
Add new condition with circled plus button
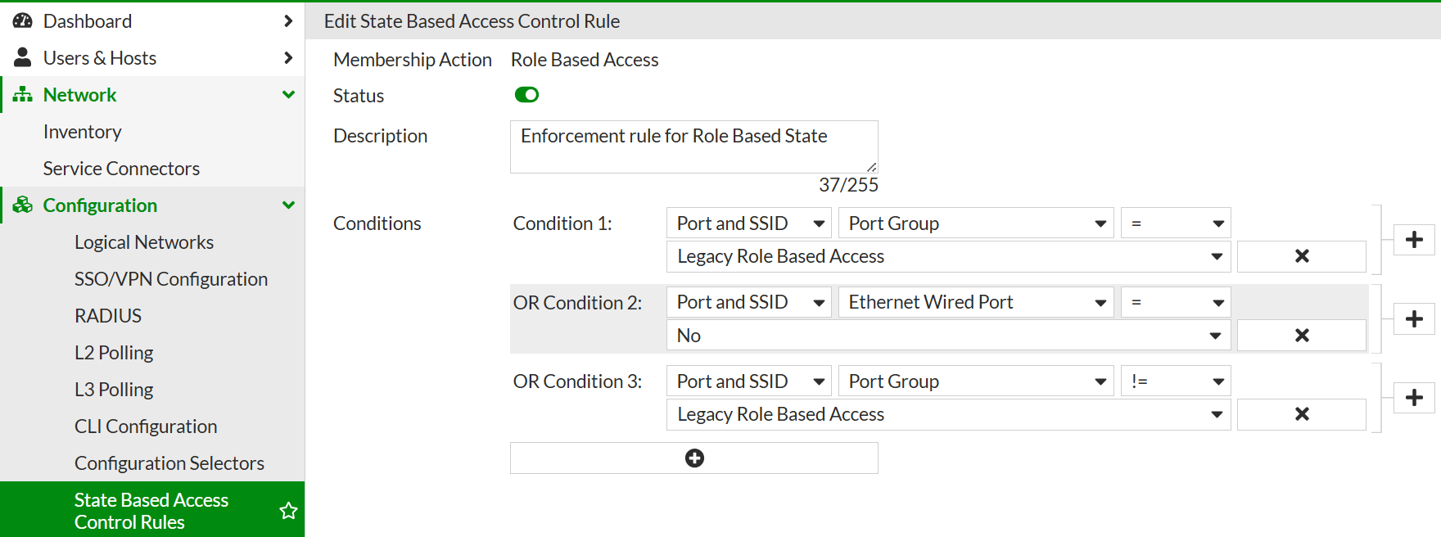[x=694, y=458]
